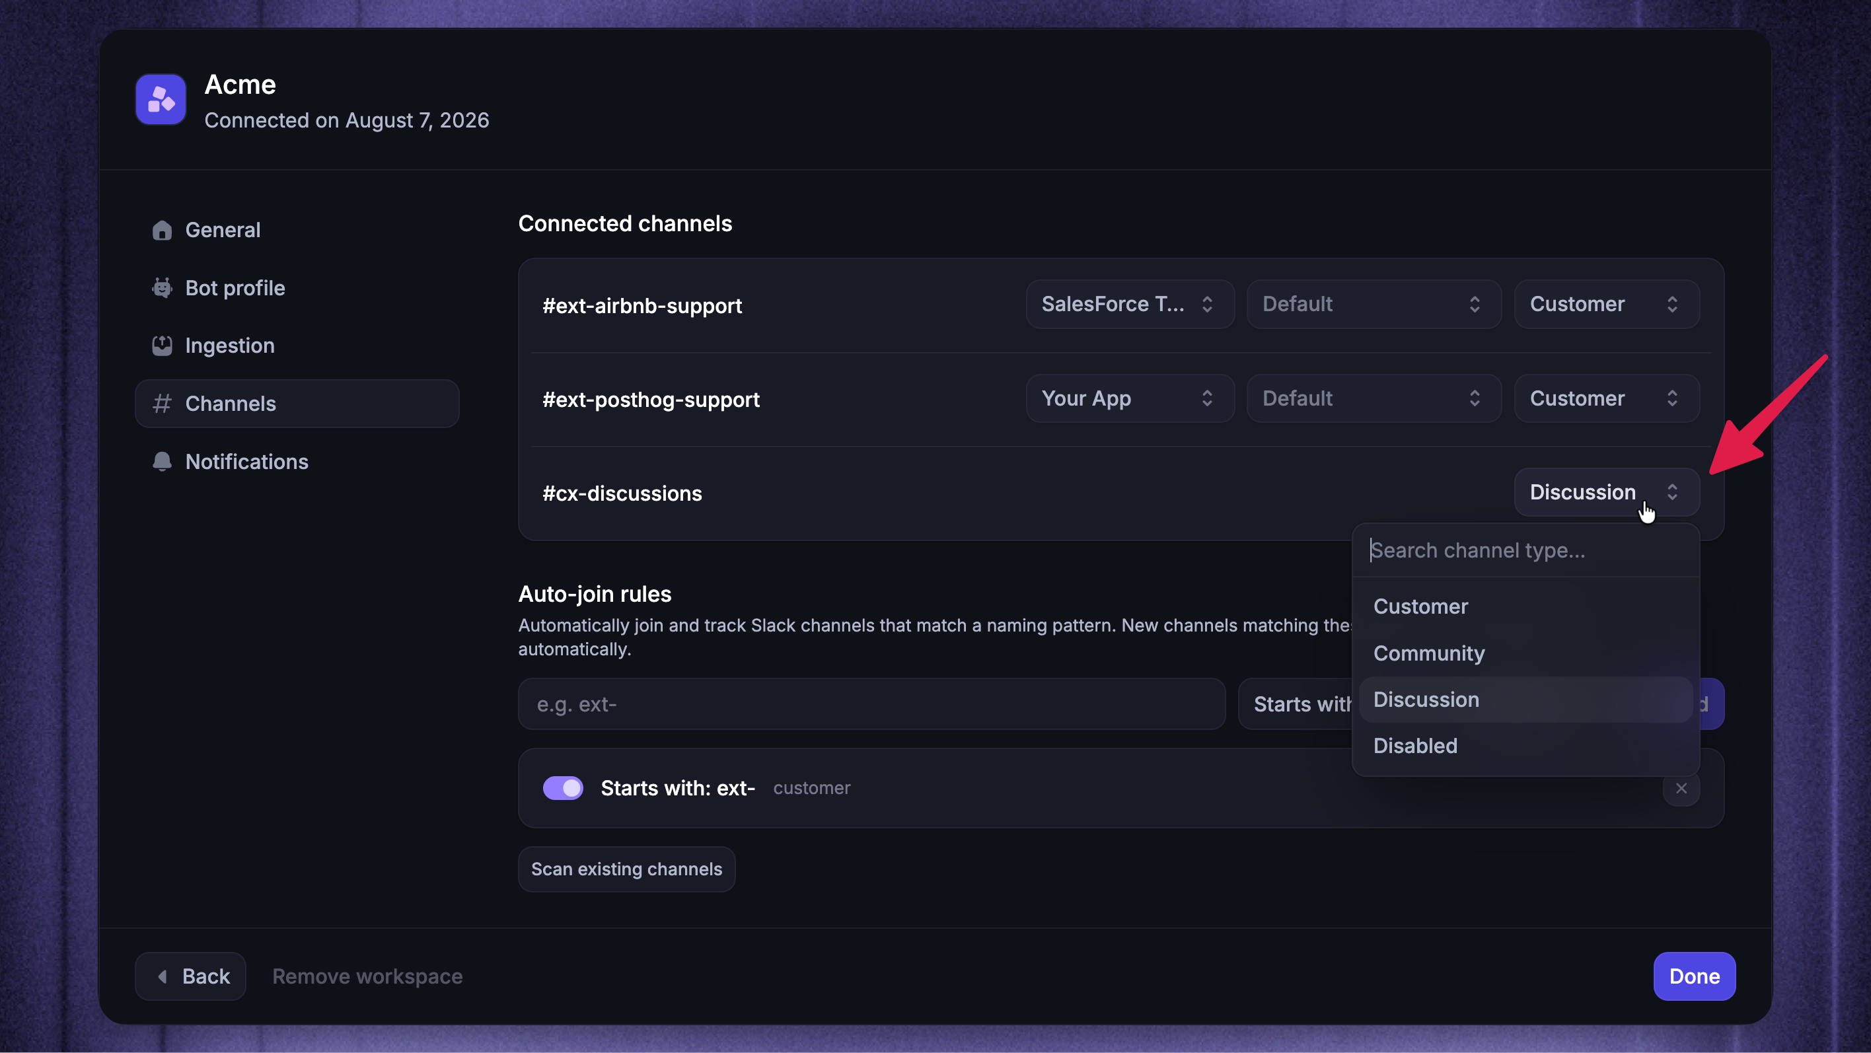Click the #cx-discussions channel name
This screenshot has height=1053, width=1871.
[x=622, y=494]
